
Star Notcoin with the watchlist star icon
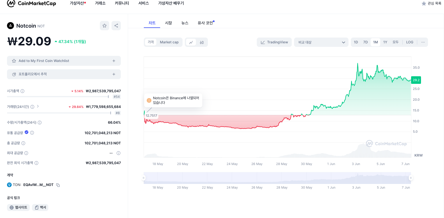click(x=105, y=26)
